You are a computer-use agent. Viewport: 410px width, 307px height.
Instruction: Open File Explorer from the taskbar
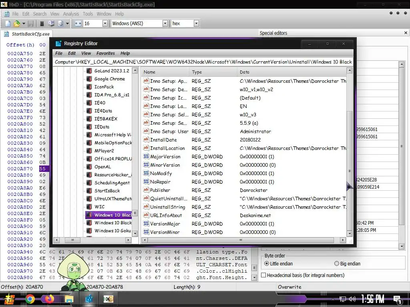69,299
